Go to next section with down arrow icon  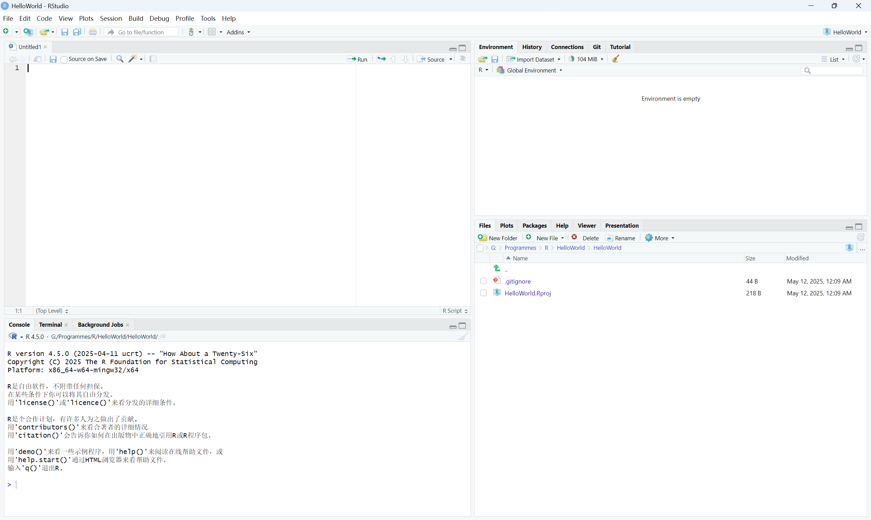tap(406, 59)
